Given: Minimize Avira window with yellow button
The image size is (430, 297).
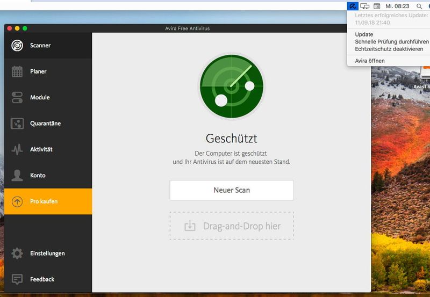Looking at the screenshot, I should pos(17,28).
